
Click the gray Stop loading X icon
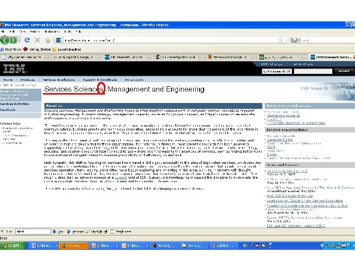(37, 40)
